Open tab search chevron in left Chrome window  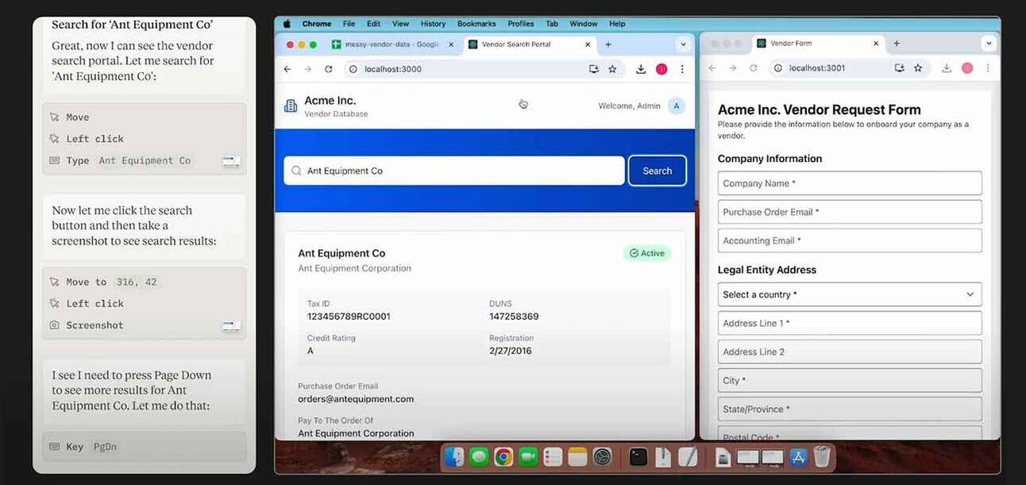tap(683, 44)
